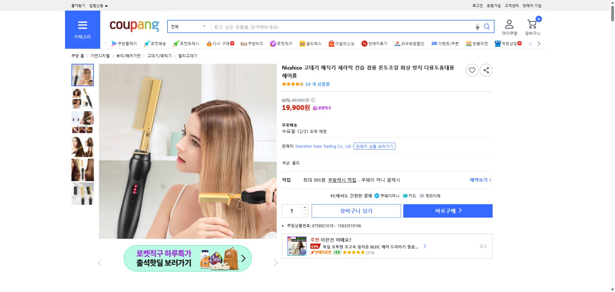Share the product using the share icon
This screenshot has height=292, width=615.
tap(486, 70)
